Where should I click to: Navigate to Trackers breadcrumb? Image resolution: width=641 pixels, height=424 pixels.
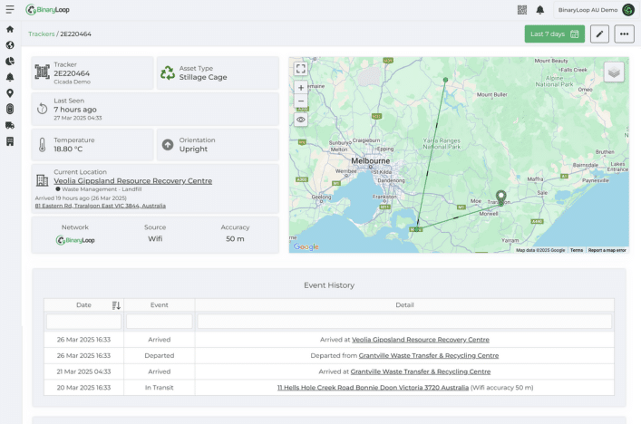pos(42,34)
